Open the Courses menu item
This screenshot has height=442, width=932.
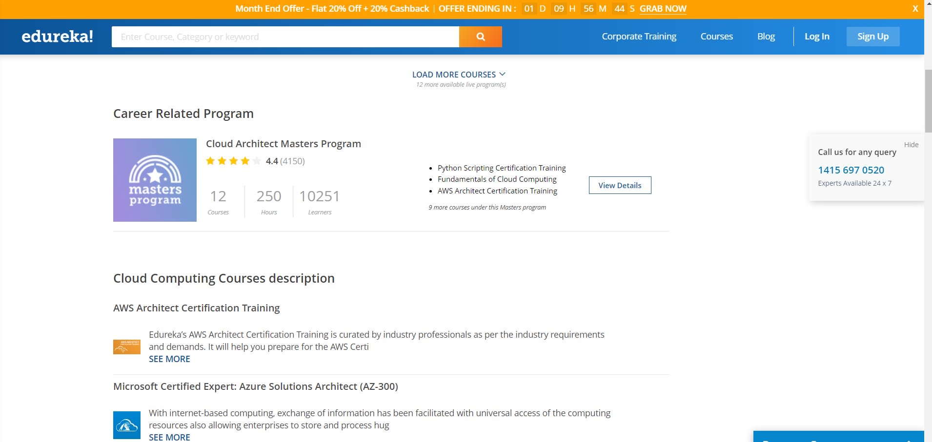click(x=716, y=37)
